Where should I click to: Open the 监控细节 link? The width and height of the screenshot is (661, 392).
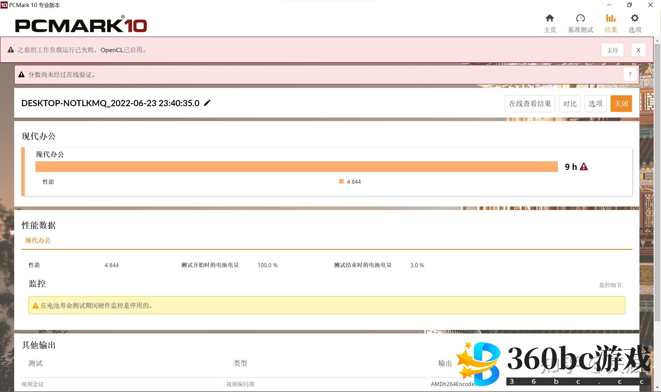610,285
